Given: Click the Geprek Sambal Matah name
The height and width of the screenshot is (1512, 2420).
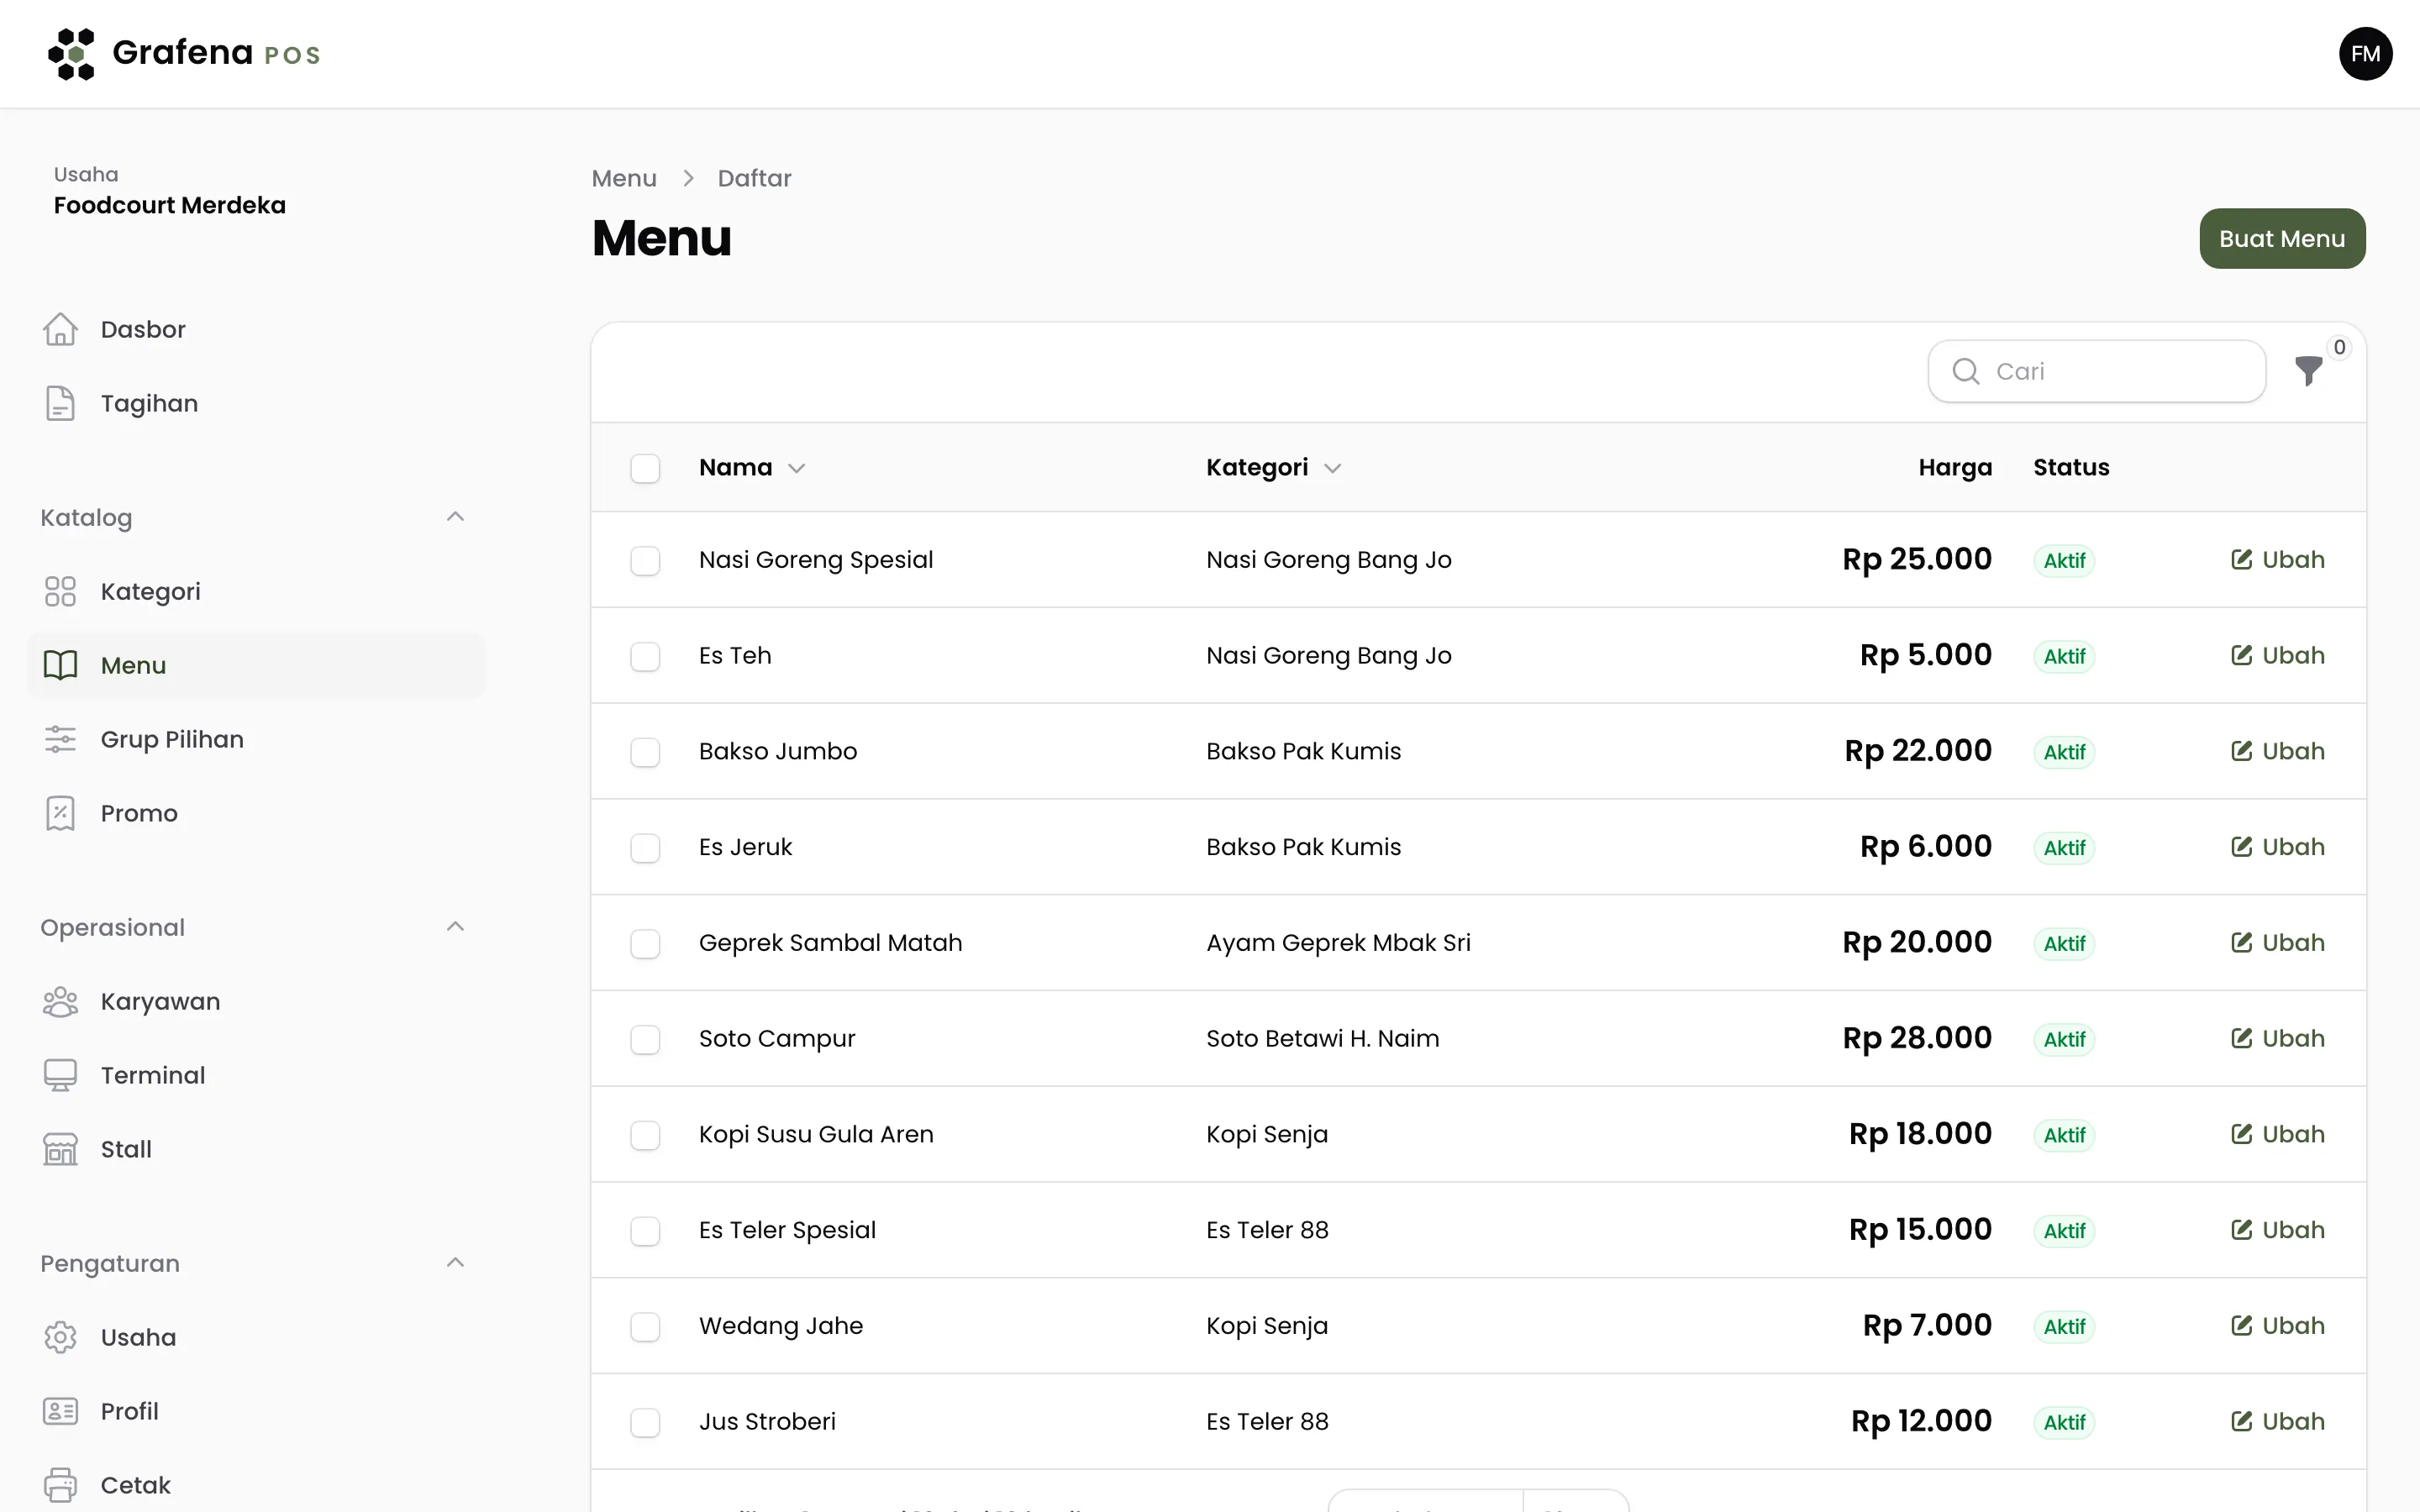Looking at the screenshot, I should [830, 943].
